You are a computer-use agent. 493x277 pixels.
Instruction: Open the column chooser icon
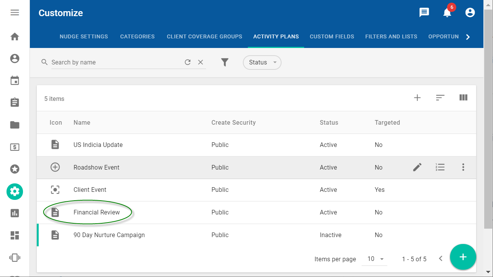[463, 98]
